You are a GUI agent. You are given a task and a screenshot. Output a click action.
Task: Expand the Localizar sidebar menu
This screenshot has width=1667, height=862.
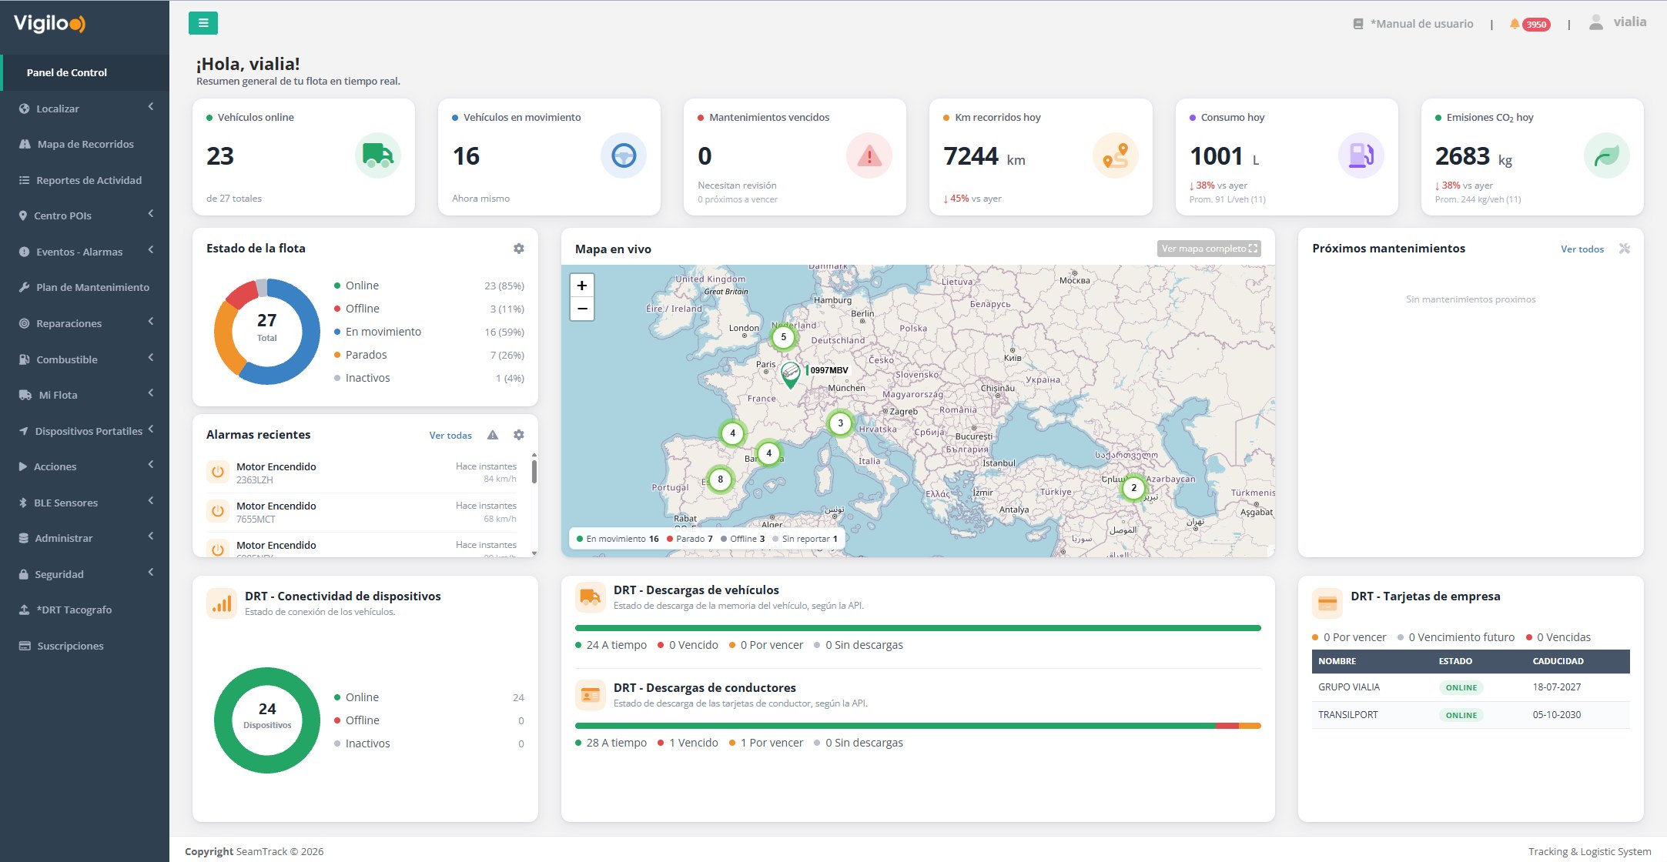[x=85, y=109]
